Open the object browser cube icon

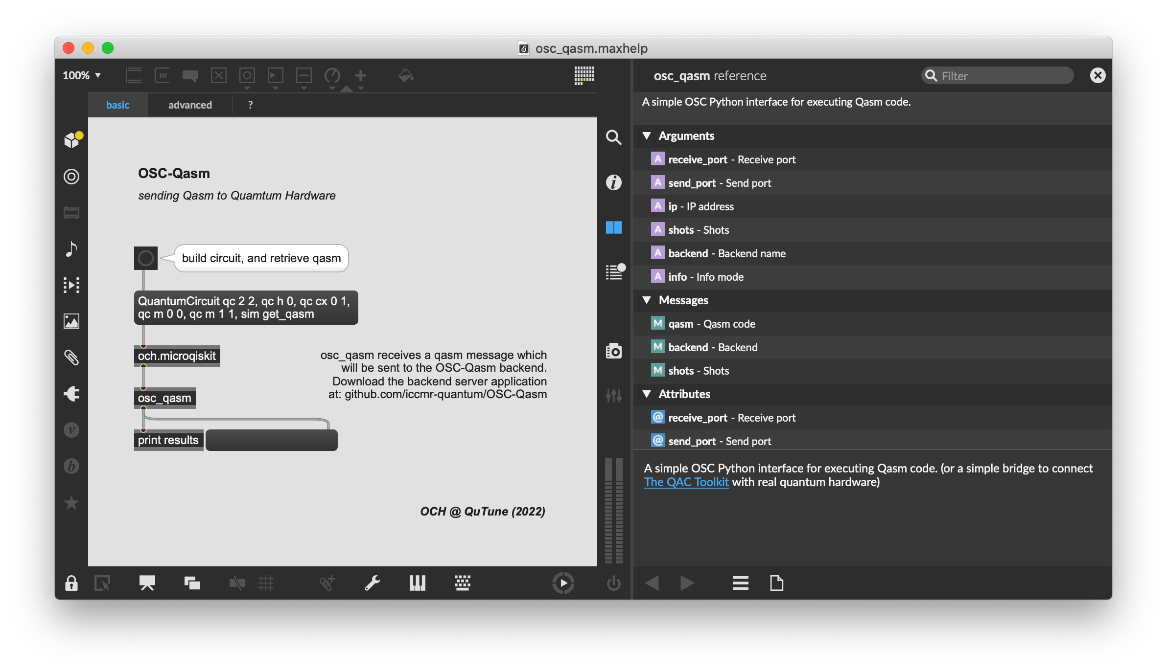(x=72, y=140)
